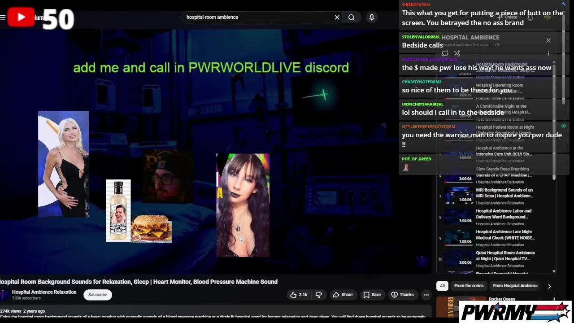Toggle loop playlist icon
This screenshot has width=574, height=323.
pos(445,53)
